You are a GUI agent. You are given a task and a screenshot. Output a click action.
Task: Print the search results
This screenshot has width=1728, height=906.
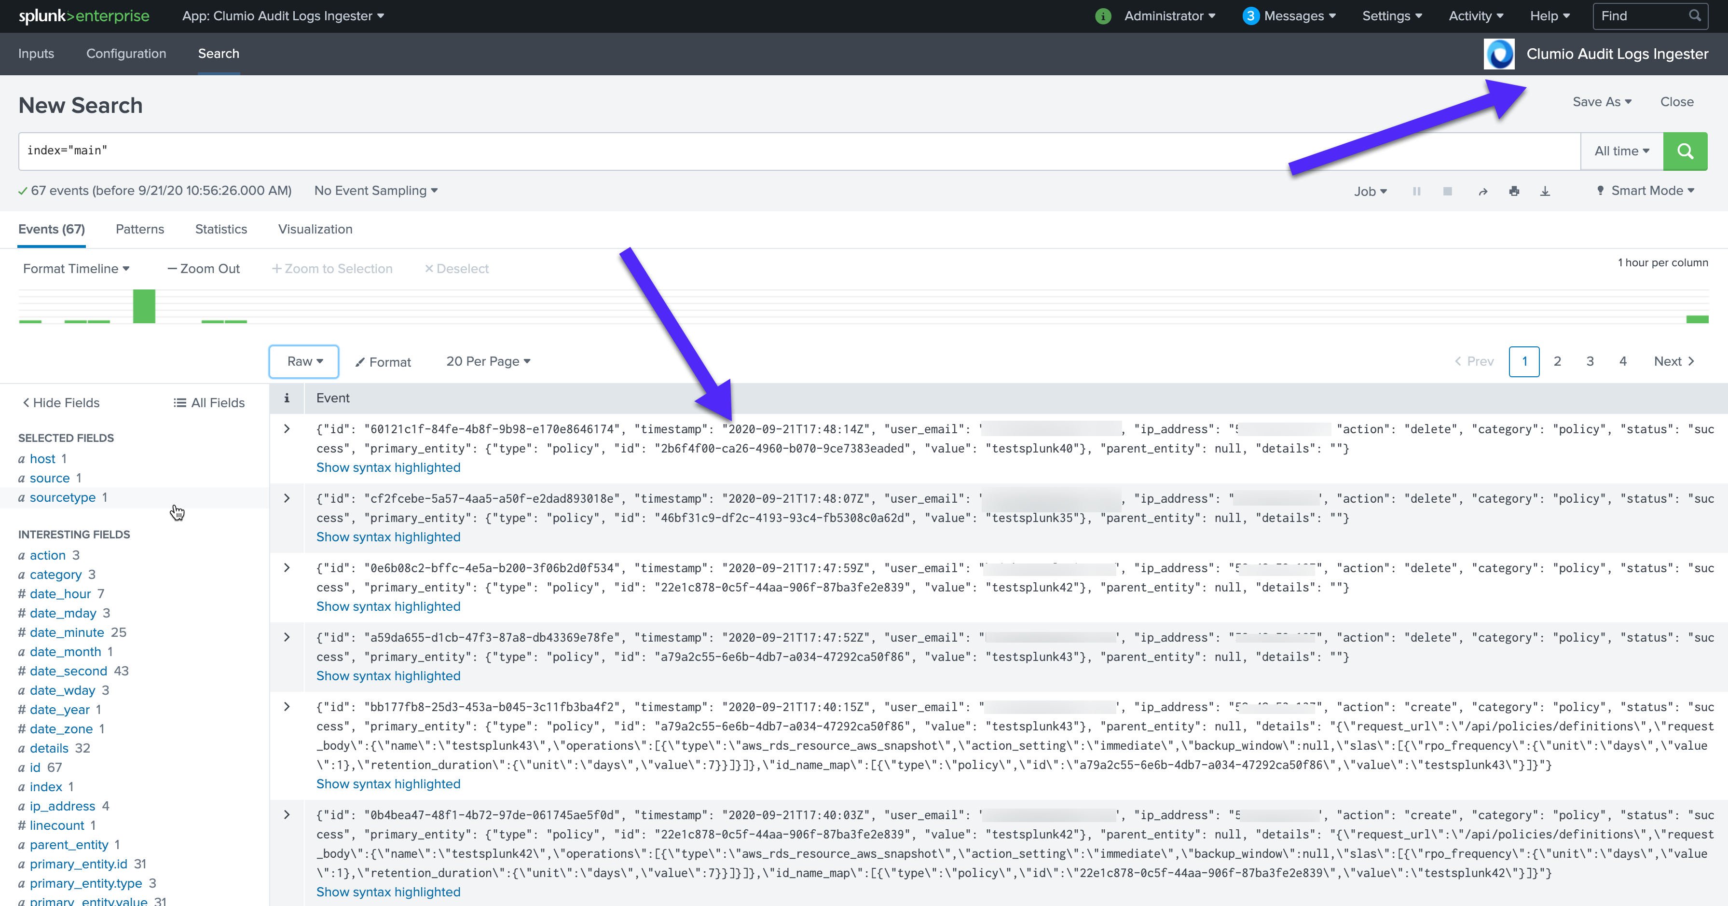click(1514, 191)
